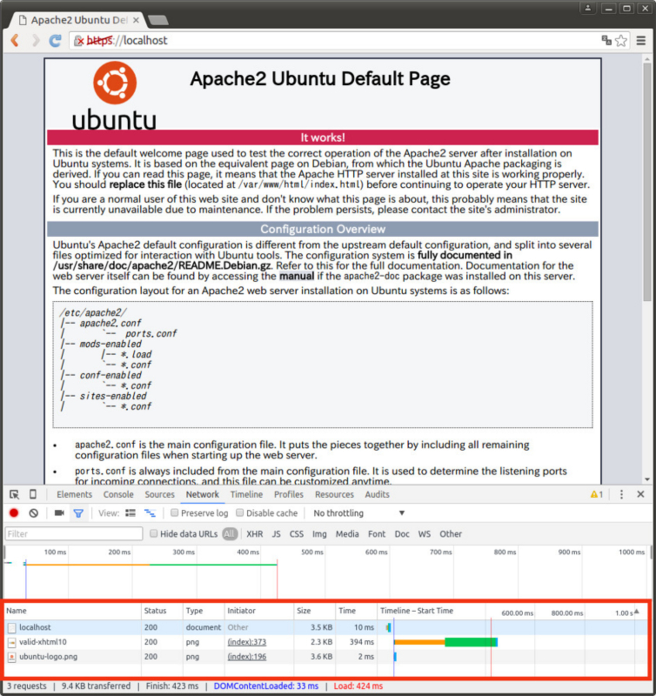656x696 pixels.
Task: Check the Hide data URLs checkbox
Action: point(153,533)
